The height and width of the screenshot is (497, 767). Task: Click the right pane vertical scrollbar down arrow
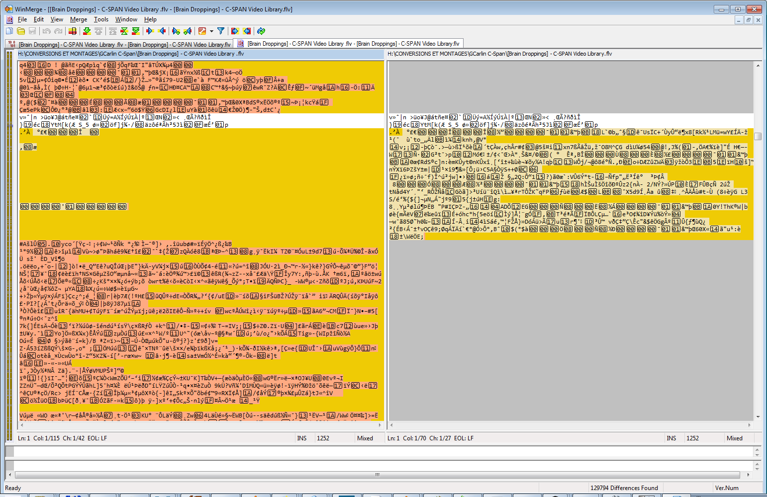tap(758, 417)
